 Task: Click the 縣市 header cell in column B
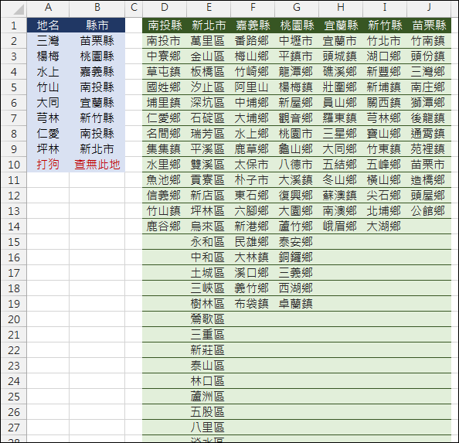97,26
